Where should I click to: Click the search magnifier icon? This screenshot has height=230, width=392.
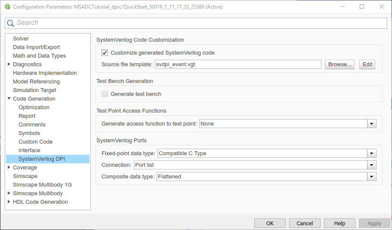coord(11,23)
